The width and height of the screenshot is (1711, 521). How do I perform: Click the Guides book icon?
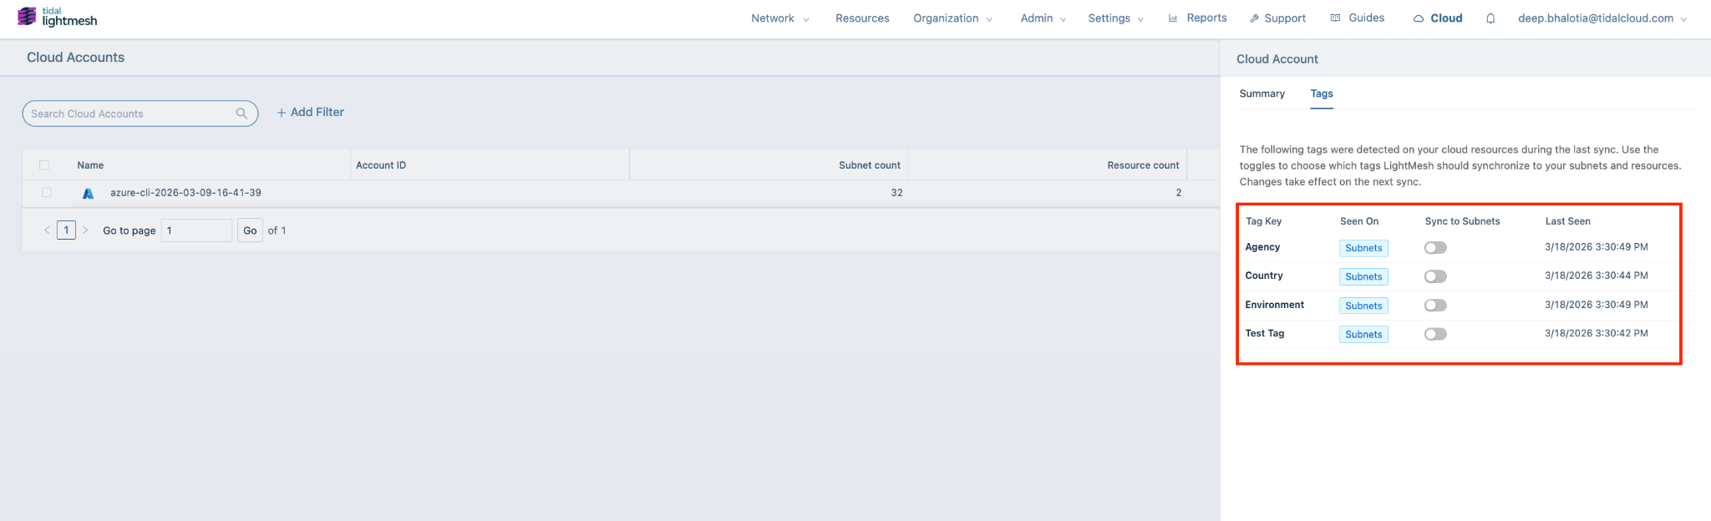[x=1335, y=18]
